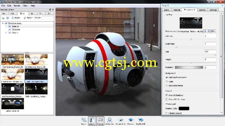Click the refresh icon in Library toolbar
Image resolution: width=225 pixels, height=126 pixels.
8,18
